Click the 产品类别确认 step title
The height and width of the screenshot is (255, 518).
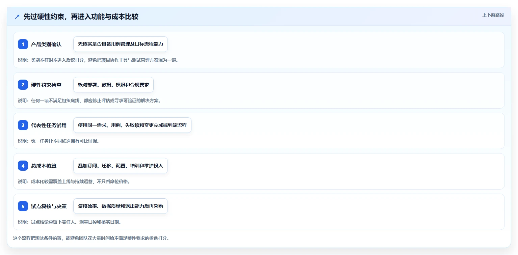tap(46, 44)
